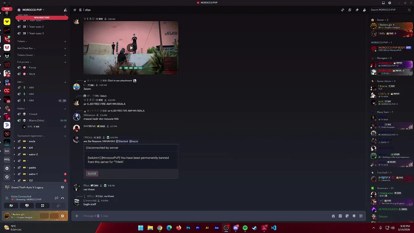Expand the souls forum channel arrow

coord(14,141)
